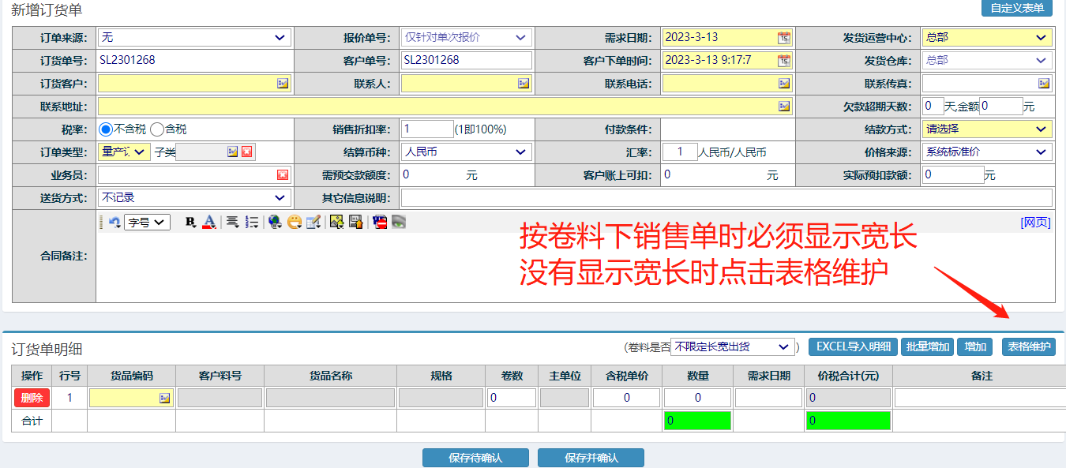Viewport: 1066px width, 468px height.
Task: Select the 不含税 radio button
Action: pos(105,129)
